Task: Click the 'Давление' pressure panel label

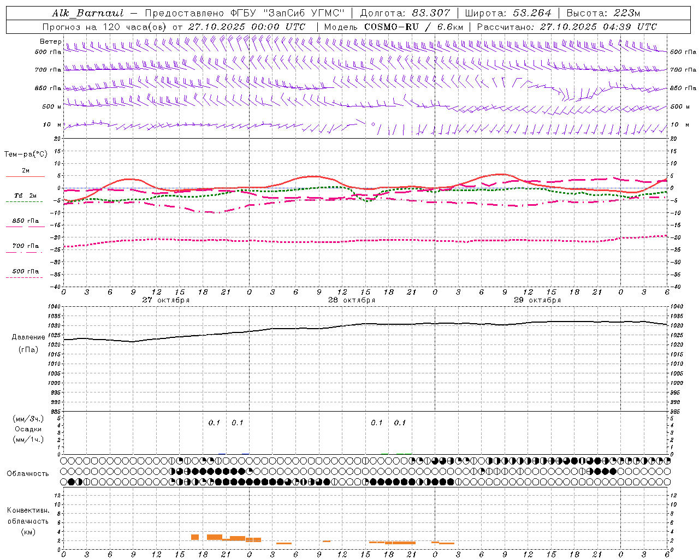Action: pos(28,337)
